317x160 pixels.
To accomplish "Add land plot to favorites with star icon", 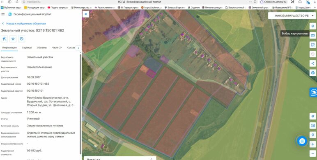I will (13, 39).
